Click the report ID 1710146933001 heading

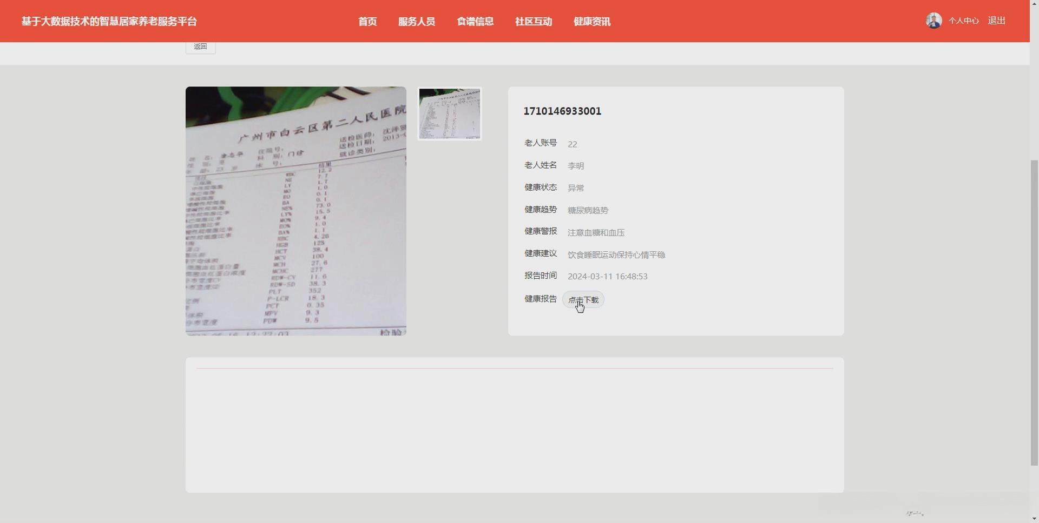coord(562,111)
